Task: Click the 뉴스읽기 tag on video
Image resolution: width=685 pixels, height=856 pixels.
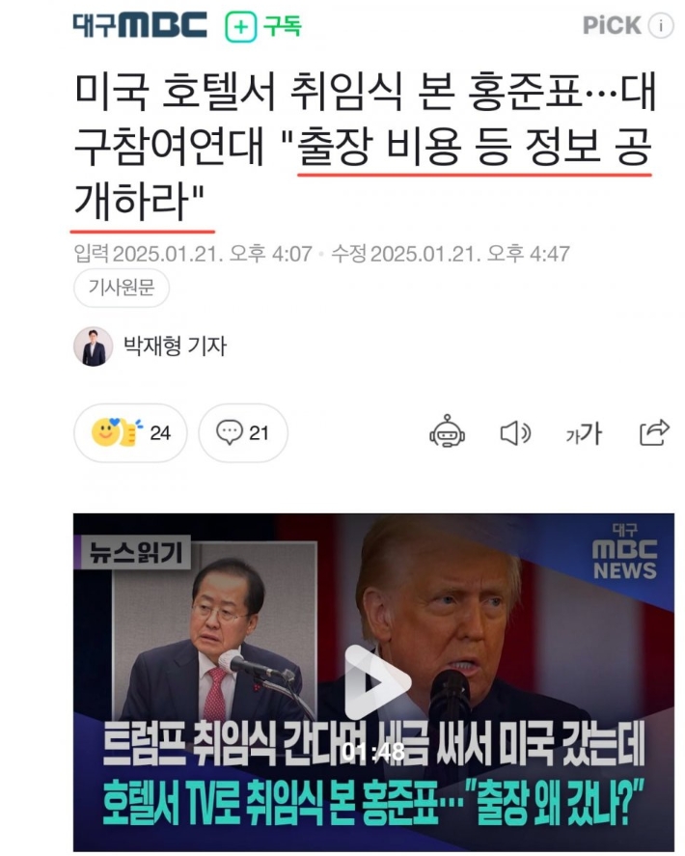Action: tap(132, 552)
